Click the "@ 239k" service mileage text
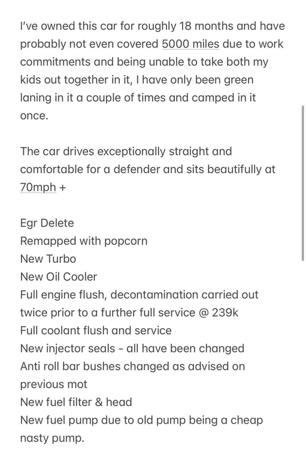The height and width of the screenshot is (450, 306). tap(219, 313)
